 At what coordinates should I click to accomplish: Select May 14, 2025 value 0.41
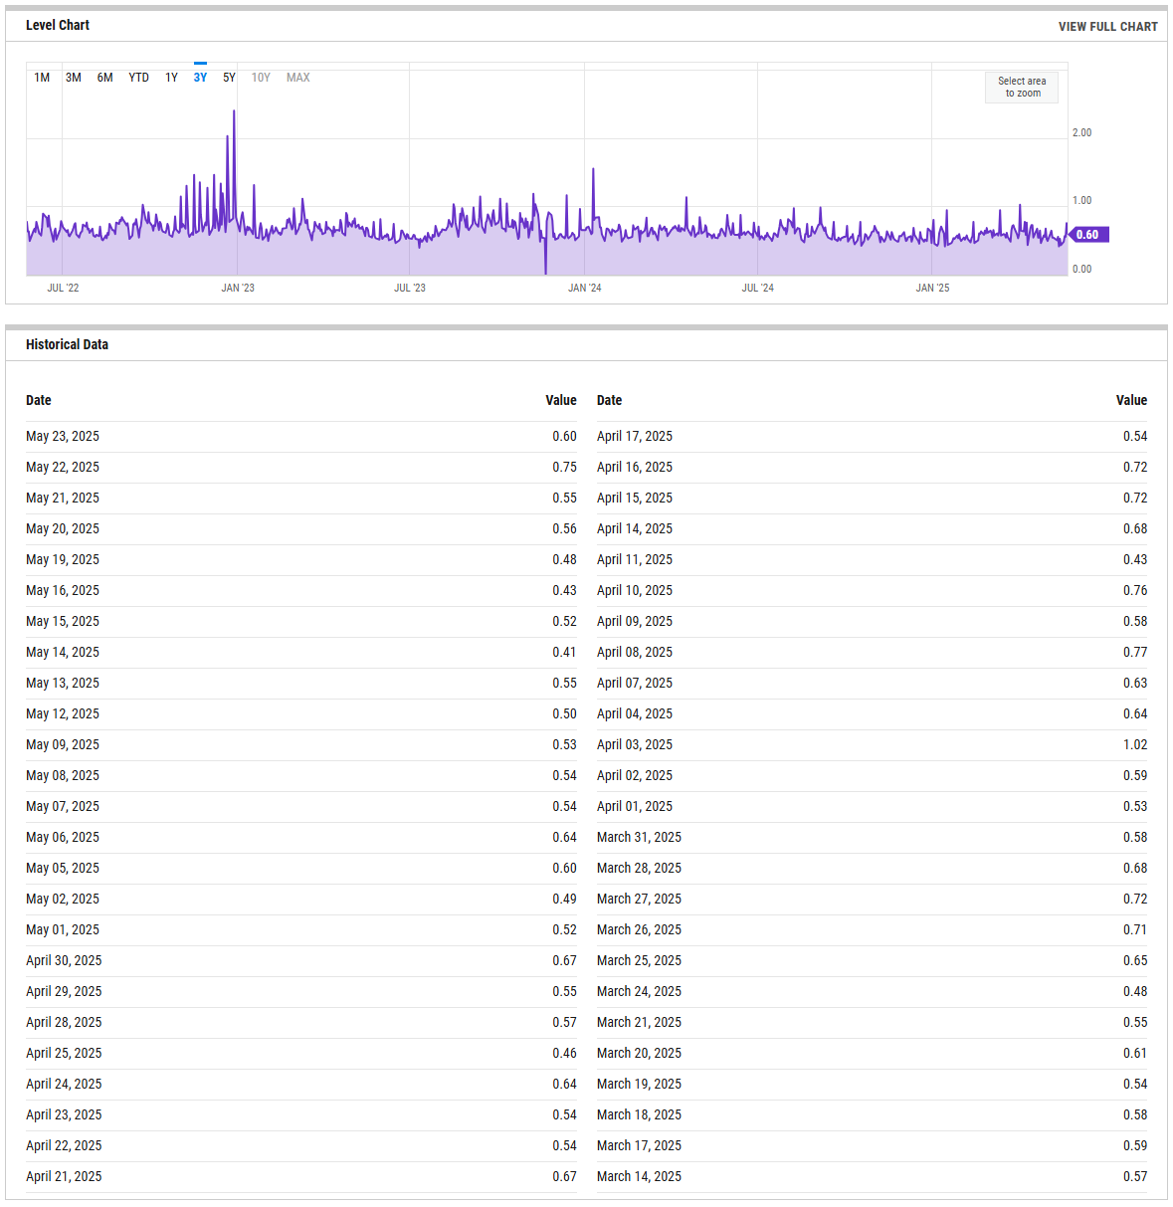[564, 652]
